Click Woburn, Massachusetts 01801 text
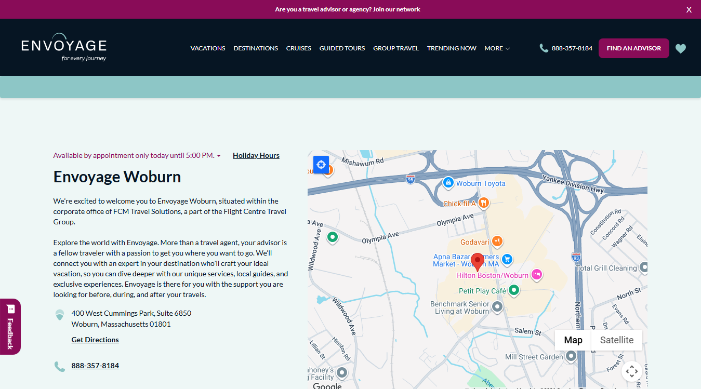The height and width of the screenshot is (389, 701). pyautogui.click(x=121, y=324)
